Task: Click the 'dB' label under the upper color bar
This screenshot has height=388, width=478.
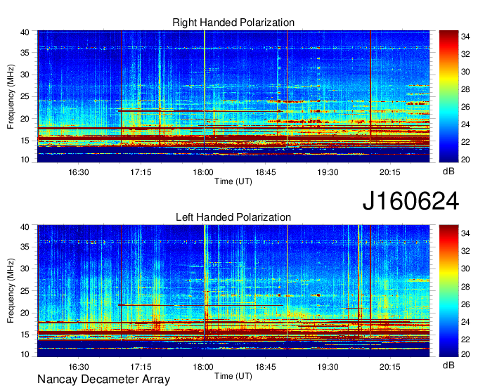Action: [448, 172]
